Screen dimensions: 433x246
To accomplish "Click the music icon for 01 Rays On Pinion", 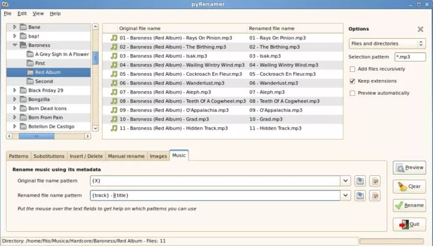I will 113,38.
